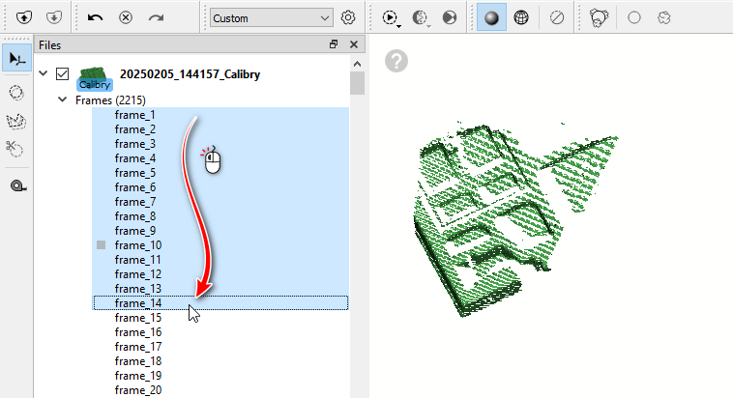Screen dimensions: 733x398
Task: Activate the tape measure tool
Action: tap(16, 185)
